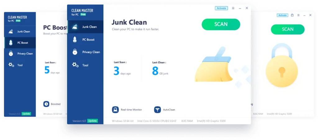Viewport: 318px width, 140px height.
Task: Click 'Intel Core i3-5010U CPU@2.1GHZ' status text
Action: pyautogui.click(x=157, y=121)
